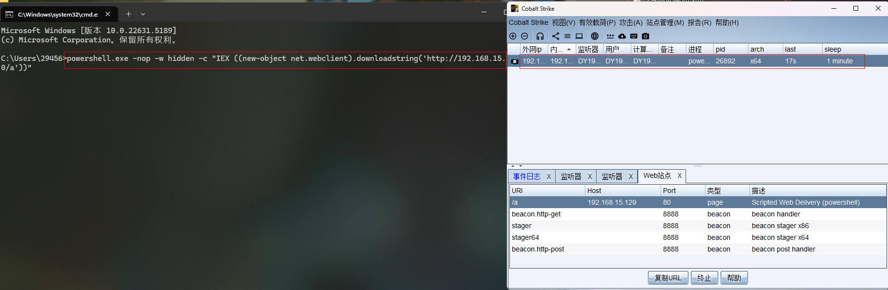The height and width of the screenshot is (290, 888).
Task: Click the connect (plus circle) toolbar icon
Action: coord(513,36)
